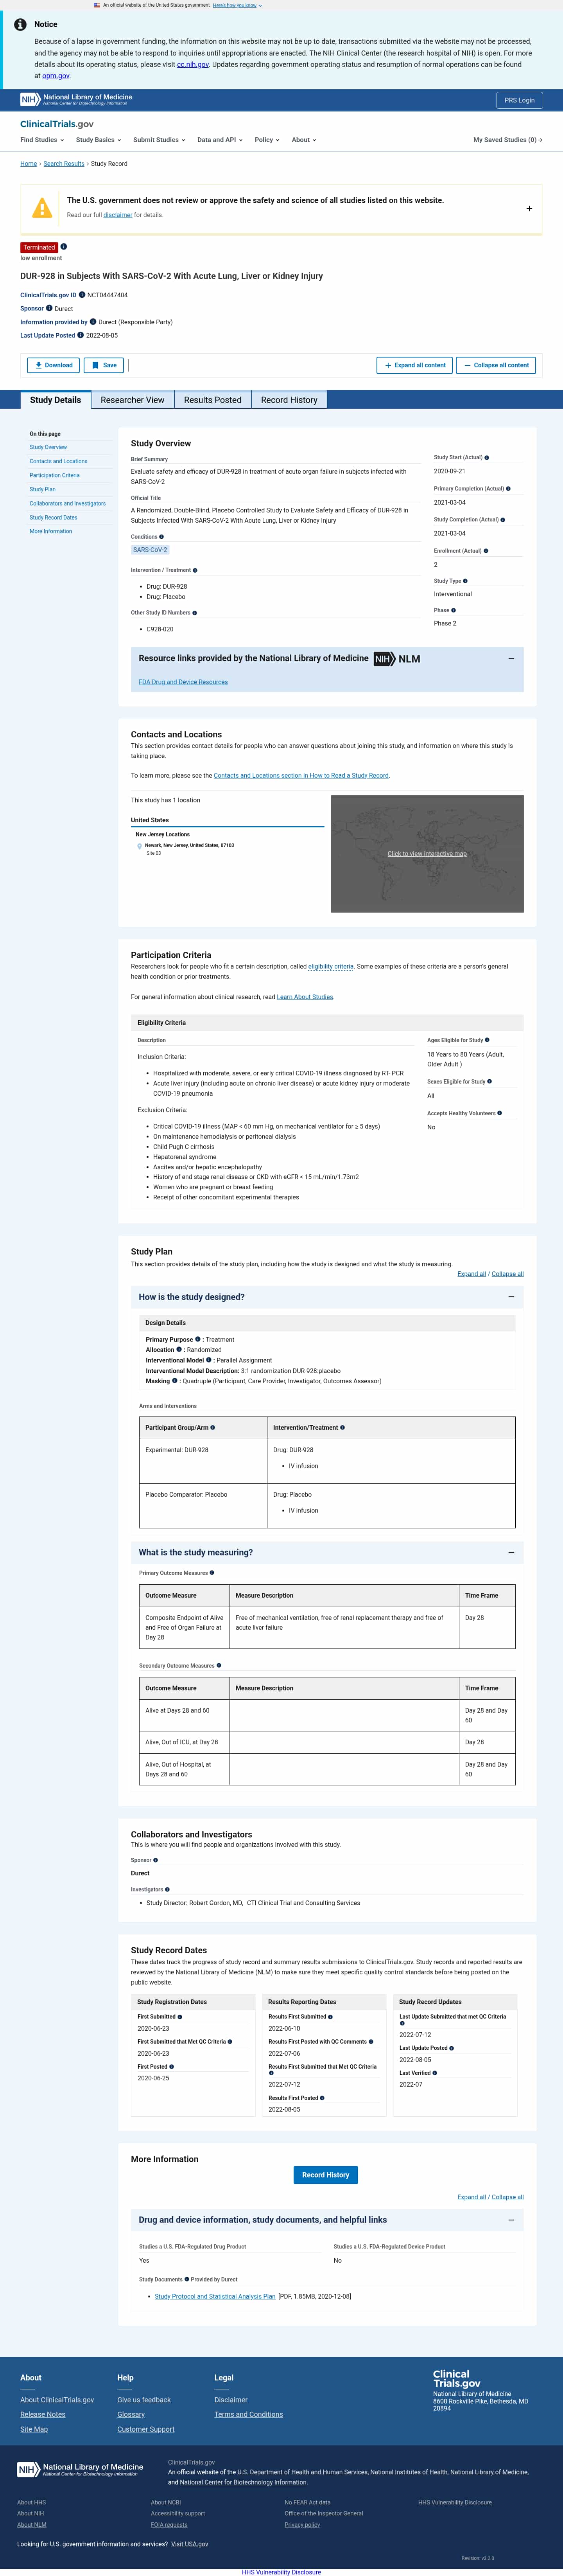This screenshot has width=563, height=2576.
Task: Collapse the 'What is the study measuring?' section
Action: pyautogui.click(x=511, y=1552)
